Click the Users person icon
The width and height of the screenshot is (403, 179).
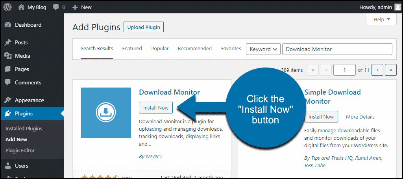coord(8,166)
